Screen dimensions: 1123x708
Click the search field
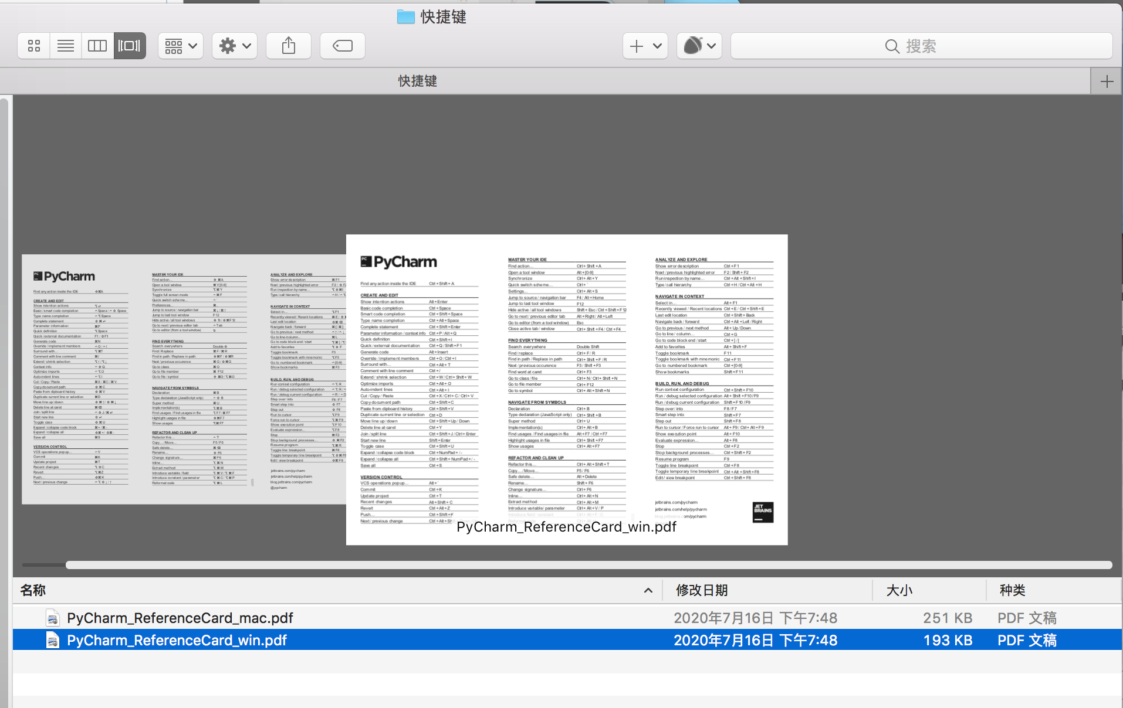(921, 46)
